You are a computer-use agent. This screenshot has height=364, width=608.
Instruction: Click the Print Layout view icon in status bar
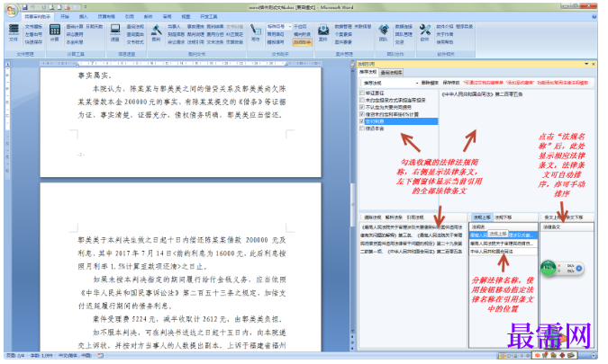tap(502, 355)
